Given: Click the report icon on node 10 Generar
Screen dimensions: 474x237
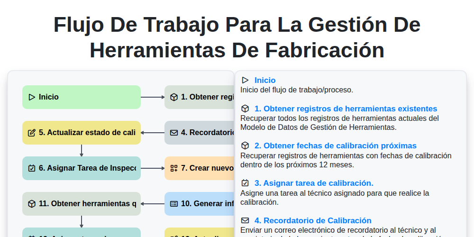Looking at the screenshot, I should click(174, 204).
